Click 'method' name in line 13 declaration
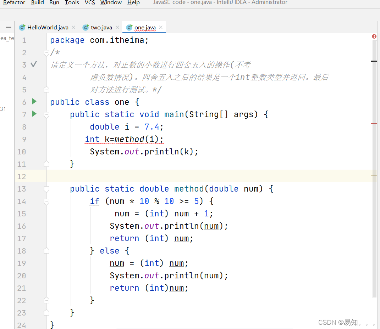This screenshot has width=380, height=329. [189, 189]
